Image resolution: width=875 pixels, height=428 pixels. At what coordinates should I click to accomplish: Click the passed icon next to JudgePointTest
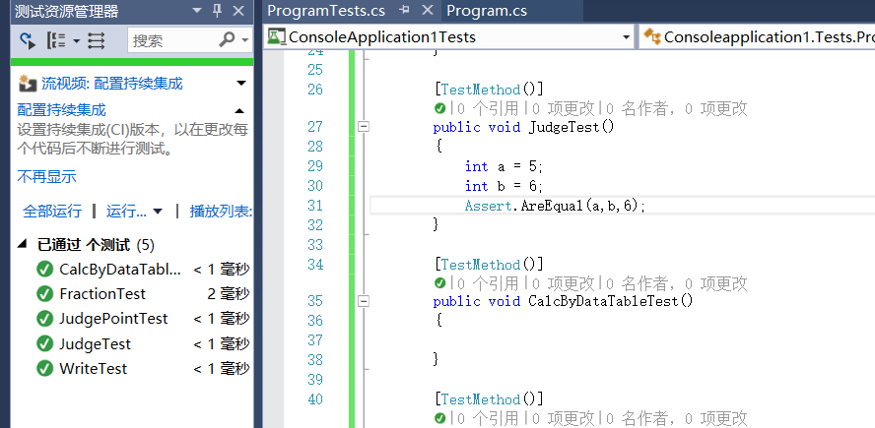click(x=44, y=319)
